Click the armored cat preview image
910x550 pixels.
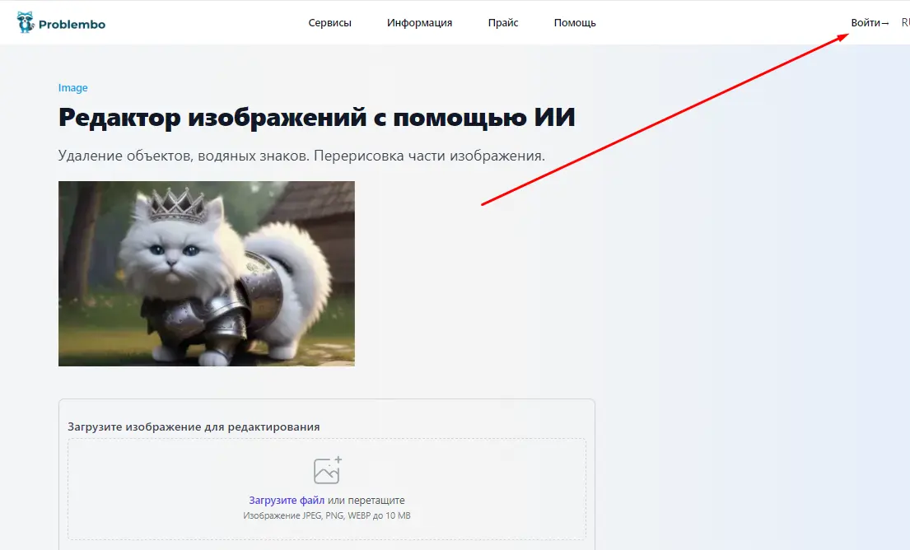207,274
